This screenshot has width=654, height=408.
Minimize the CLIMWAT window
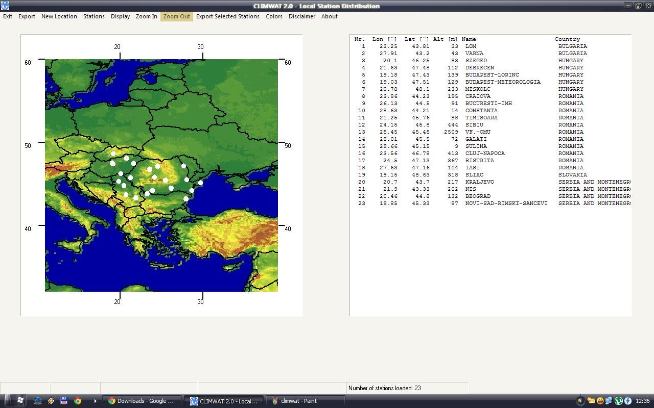point(628,6)
